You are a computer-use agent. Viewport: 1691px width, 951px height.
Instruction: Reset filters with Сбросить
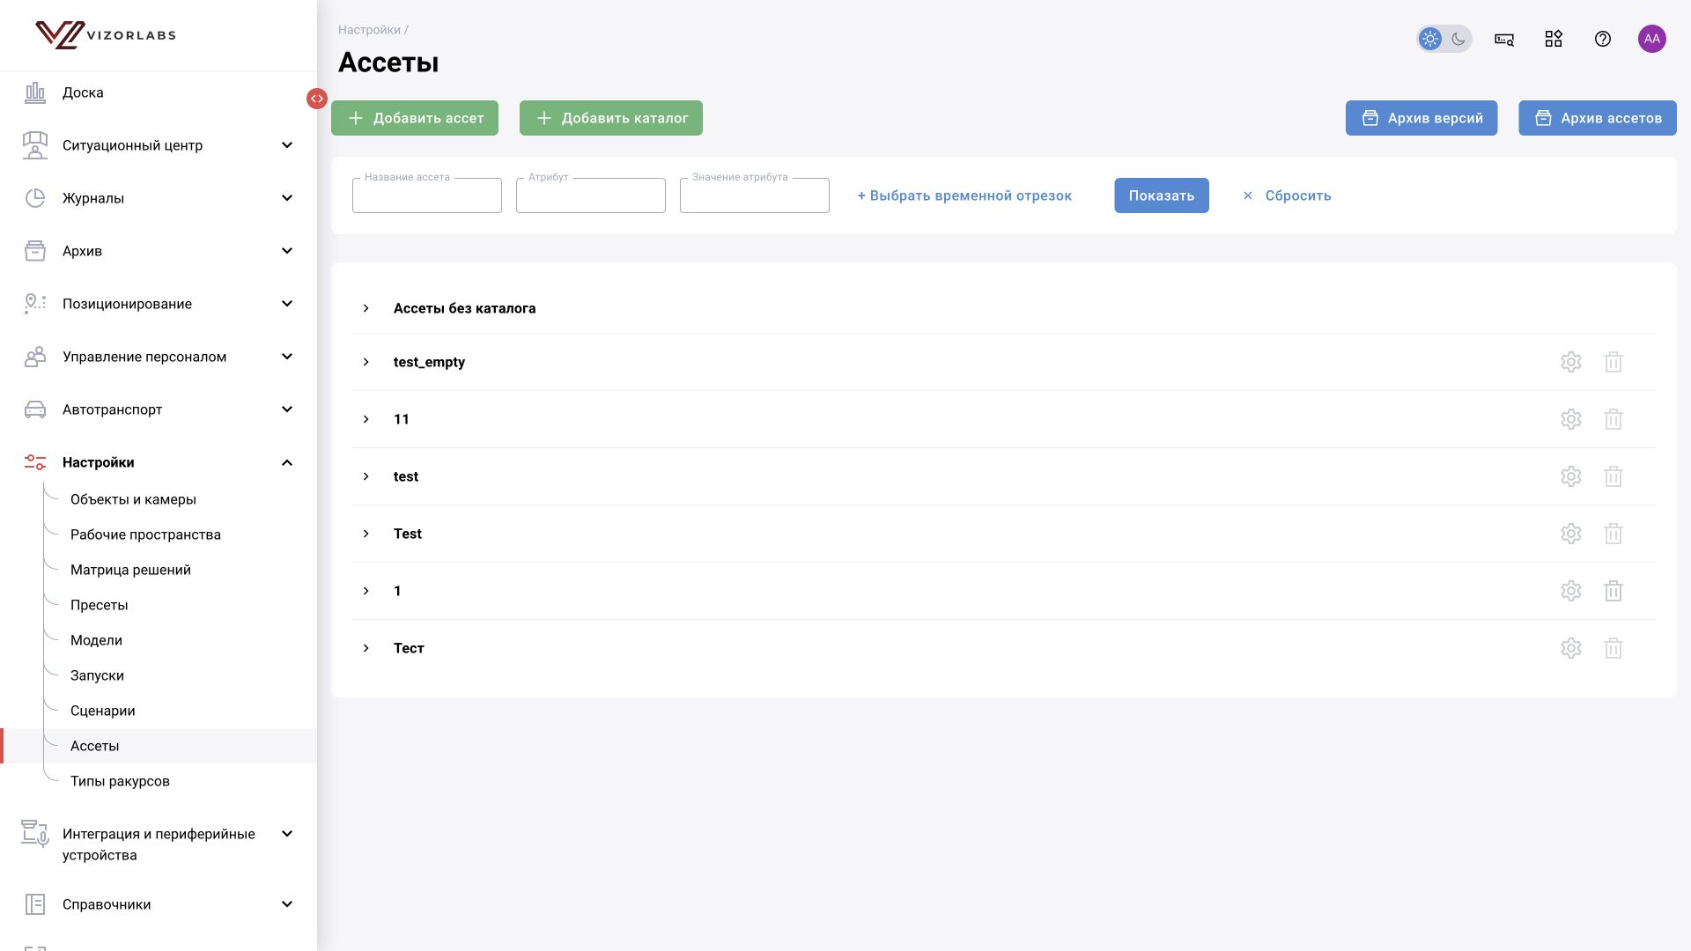pyautogui.click(x=1287, y=195)
